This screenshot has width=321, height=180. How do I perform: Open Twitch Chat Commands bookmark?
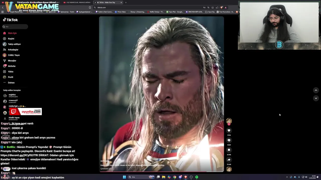[104, 12]
